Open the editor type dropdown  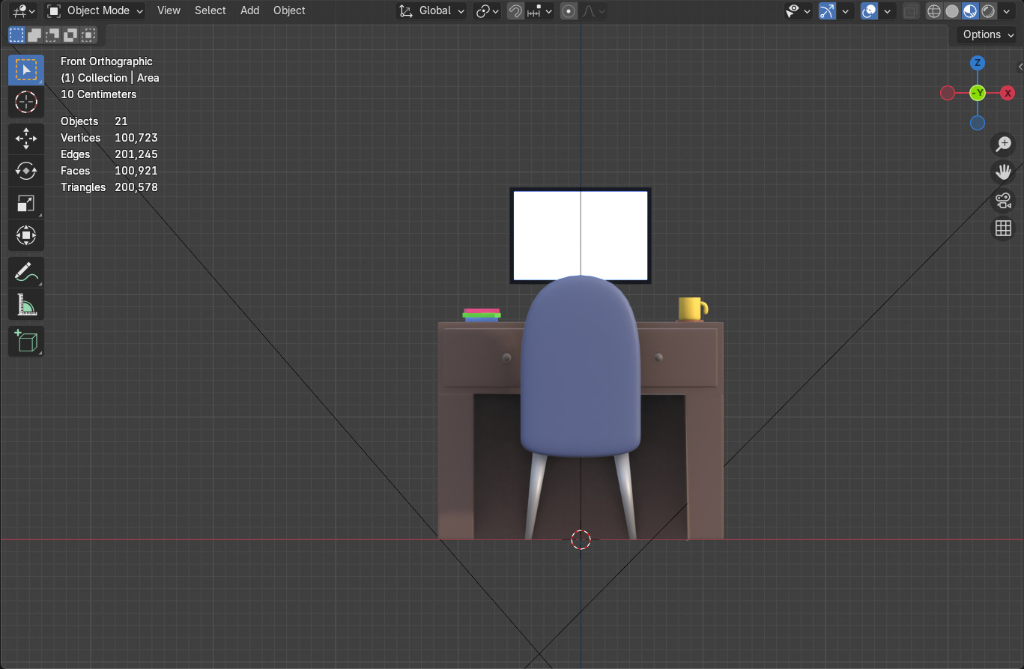point(23,11)
